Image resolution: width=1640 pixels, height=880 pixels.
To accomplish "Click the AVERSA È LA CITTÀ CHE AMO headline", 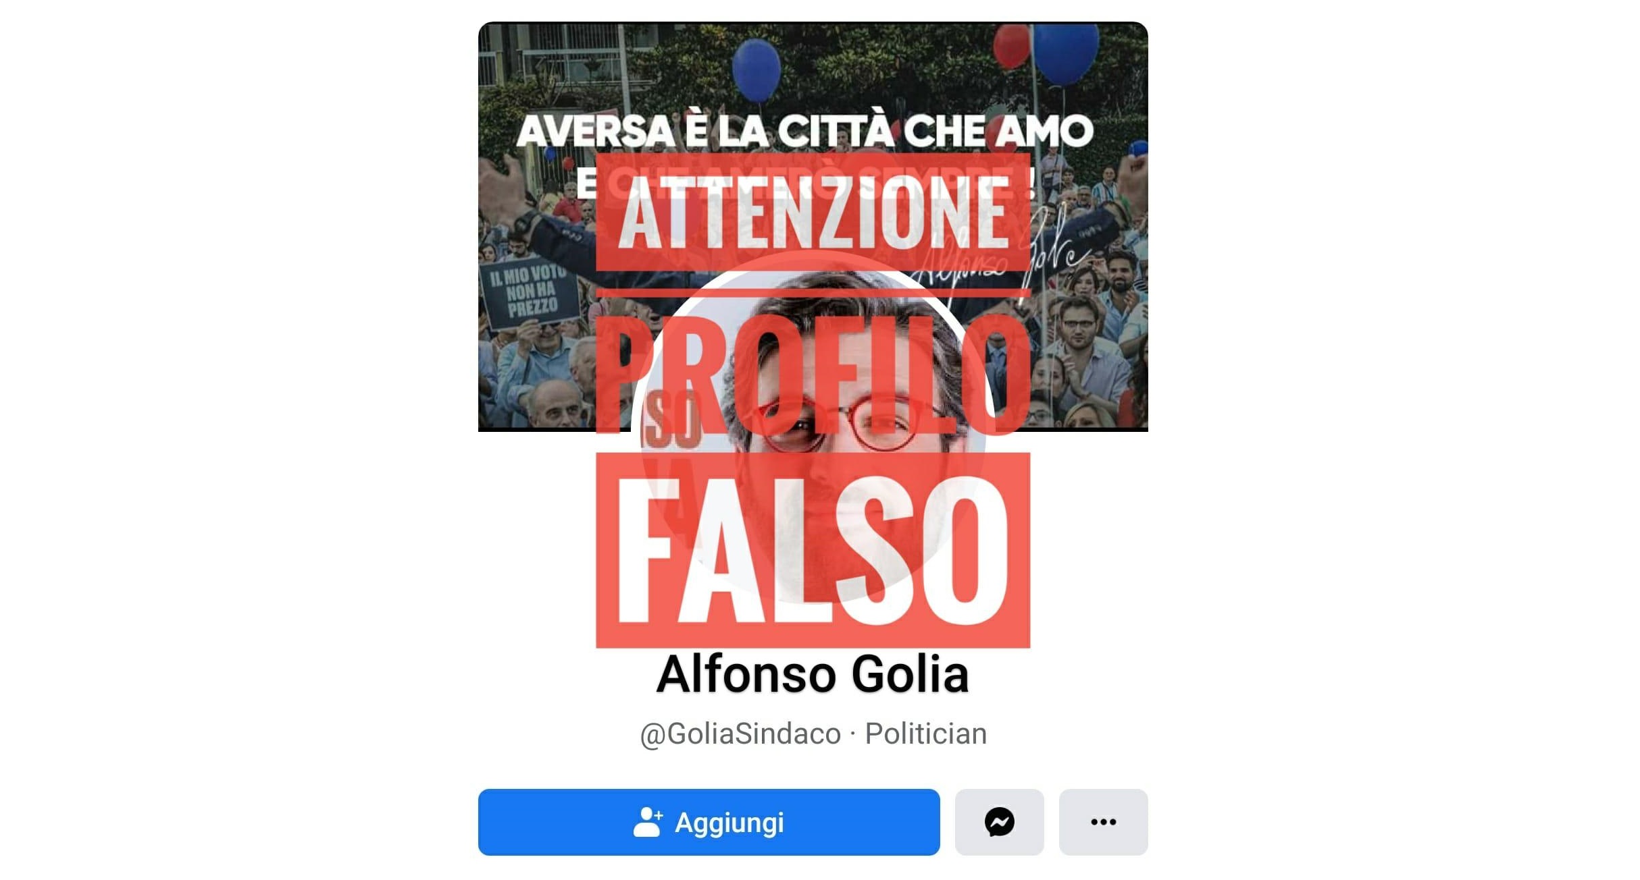I will (x=804, y=131).
